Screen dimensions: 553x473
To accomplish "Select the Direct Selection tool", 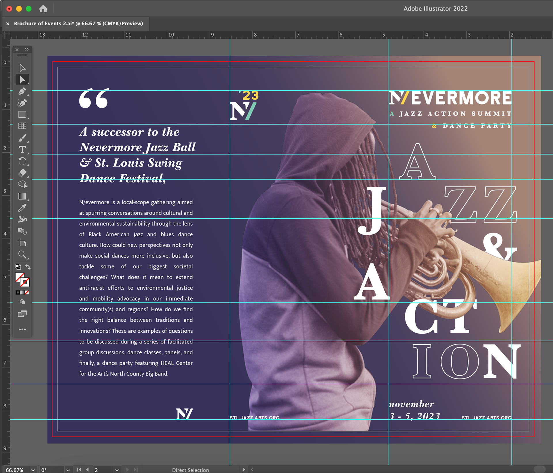I will 22,80.
